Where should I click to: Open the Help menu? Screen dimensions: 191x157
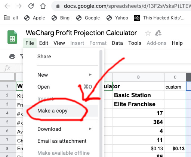point(177,43)
